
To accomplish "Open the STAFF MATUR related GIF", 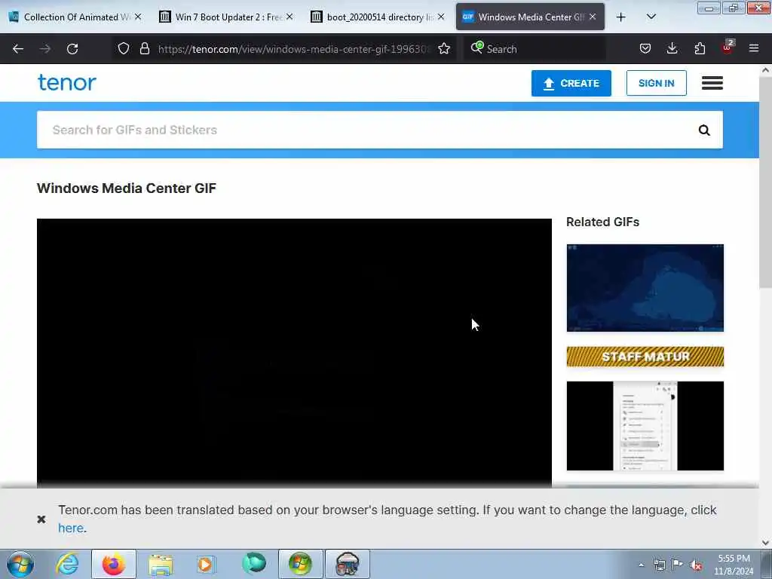I will click(x=645, y=357).
